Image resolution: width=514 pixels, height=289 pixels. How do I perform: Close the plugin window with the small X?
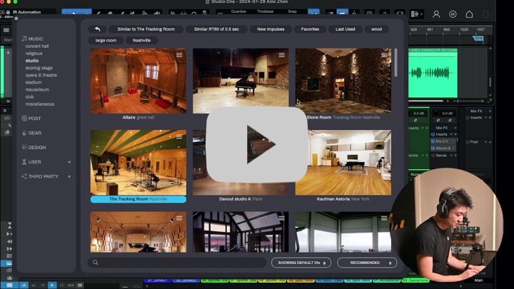point(16,19)
